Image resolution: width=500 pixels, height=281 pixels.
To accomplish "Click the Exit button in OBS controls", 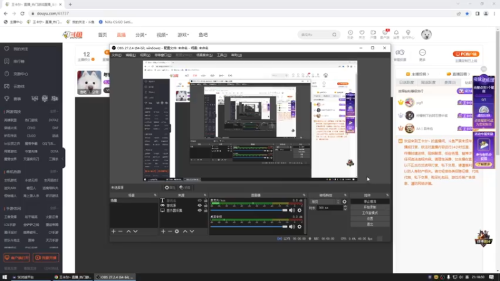I will point(370,224).
